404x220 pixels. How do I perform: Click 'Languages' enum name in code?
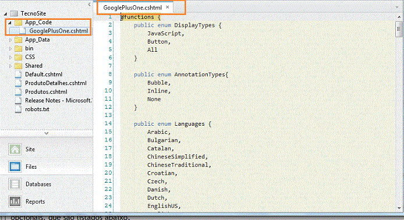pyautogui.click(x=189, y=124)
